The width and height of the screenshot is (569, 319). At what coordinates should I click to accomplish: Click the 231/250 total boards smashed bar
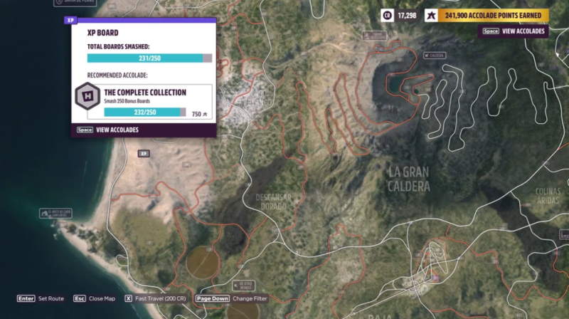[149, 58]
